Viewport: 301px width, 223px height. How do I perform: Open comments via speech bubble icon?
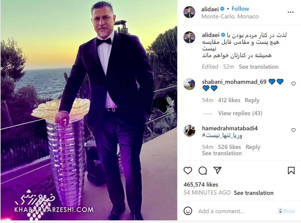[203, 171]
